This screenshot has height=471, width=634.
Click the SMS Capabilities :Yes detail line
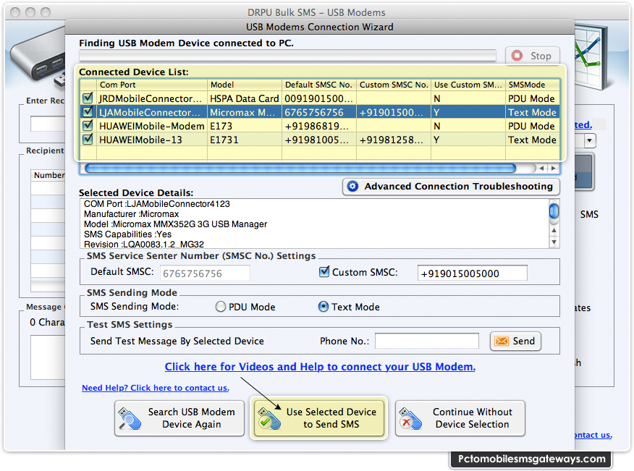click(128, 234)
